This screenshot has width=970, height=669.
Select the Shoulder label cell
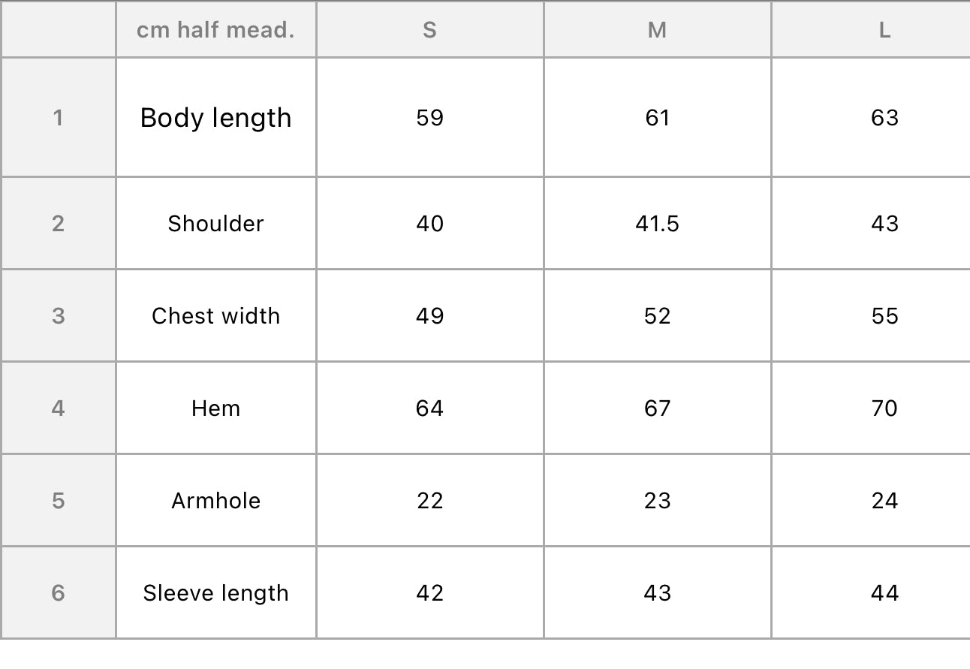click(216, 224)
